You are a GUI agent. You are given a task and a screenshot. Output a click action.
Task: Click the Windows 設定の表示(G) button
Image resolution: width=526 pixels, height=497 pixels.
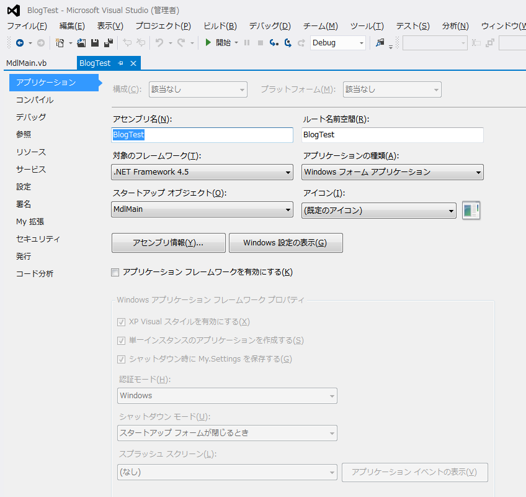pyautogui.click(x=286, y=243)
